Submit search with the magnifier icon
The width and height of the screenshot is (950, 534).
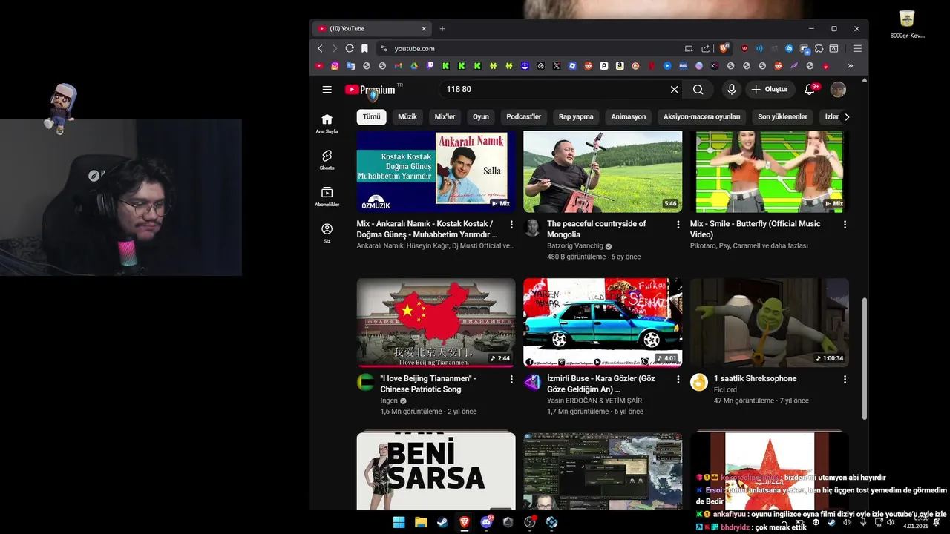(698, 90)
